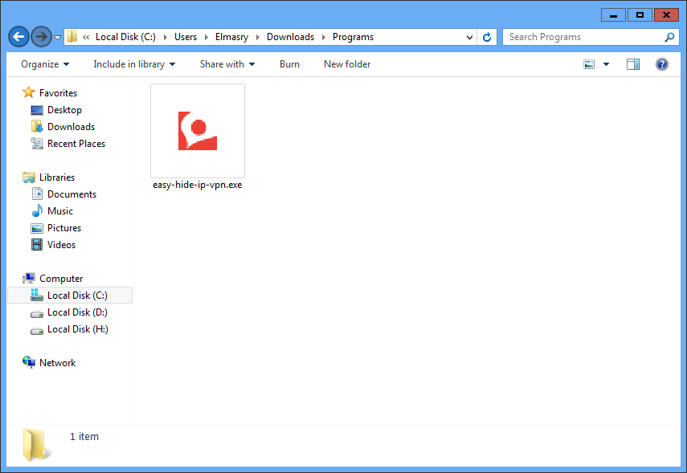This screenshot has height=473, width=687.
Task: Open the Organize menu
Action: coord(45,64)
